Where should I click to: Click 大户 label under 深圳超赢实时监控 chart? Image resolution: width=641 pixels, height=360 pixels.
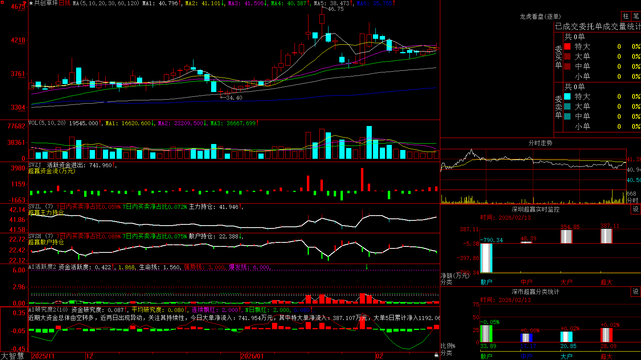coord(566,282)
